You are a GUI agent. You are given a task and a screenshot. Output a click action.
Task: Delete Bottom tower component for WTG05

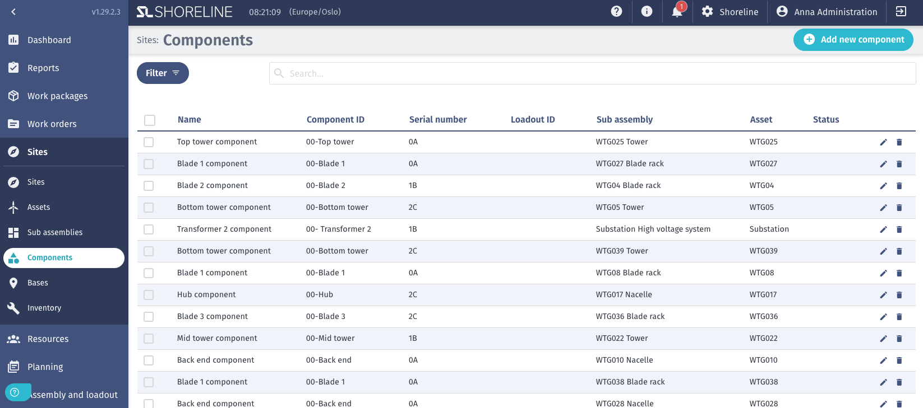(x=899, y=208)
